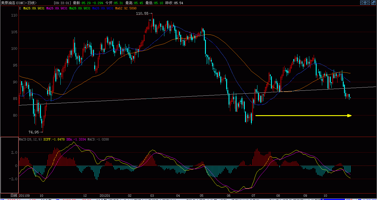377x200 pixels.
Task: Click the K candlestick type label
Action: pos(20,8)
